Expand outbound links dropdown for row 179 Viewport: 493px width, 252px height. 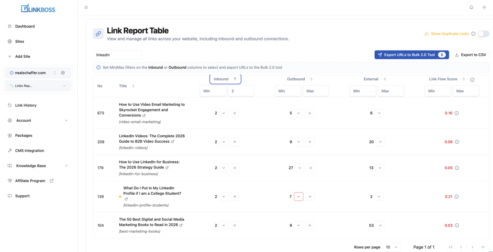pyautogui.click(x=300, y=168)
